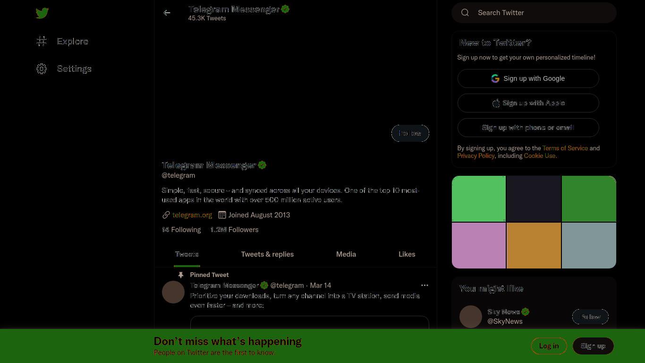Click Telegram avatar on pinned tweet
Viewport: 645px width, 363px height.
[173, 292]
